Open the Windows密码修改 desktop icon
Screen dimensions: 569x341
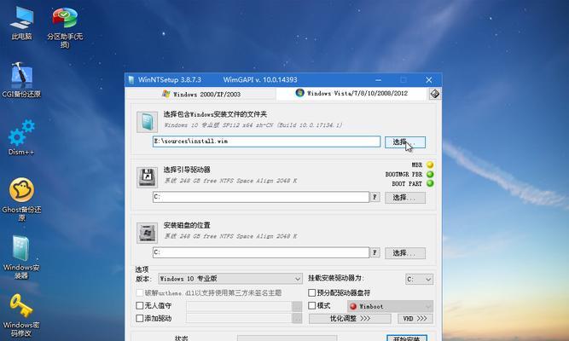point(21,315)
